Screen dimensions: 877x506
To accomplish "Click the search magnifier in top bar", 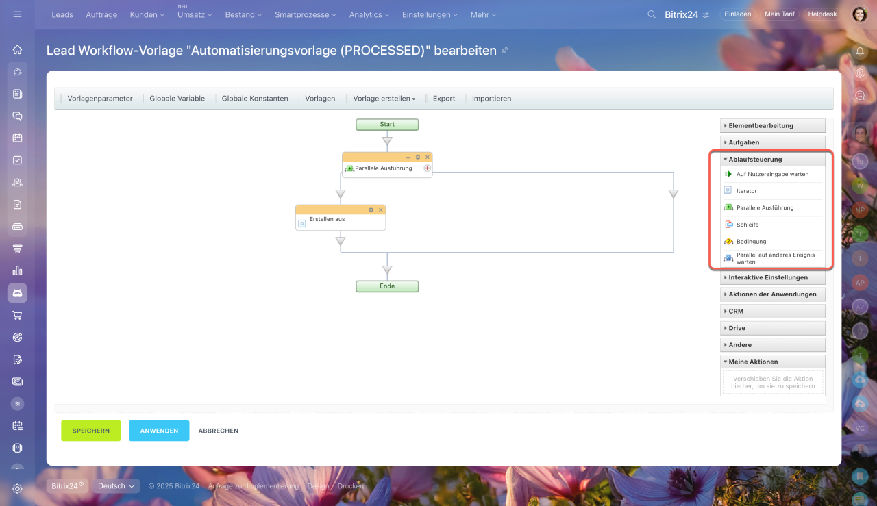I will [652, 14].
